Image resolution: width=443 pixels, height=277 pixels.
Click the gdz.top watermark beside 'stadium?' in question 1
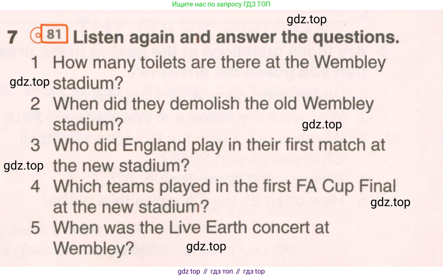click(x=30, y=82)
